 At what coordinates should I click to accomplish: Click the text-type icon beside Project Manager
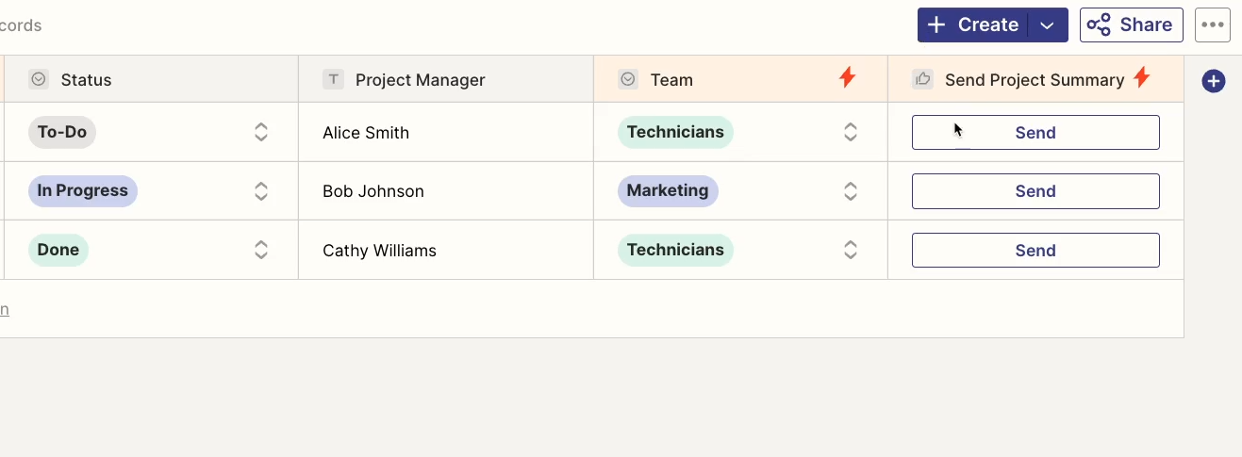tap(333, 80)
